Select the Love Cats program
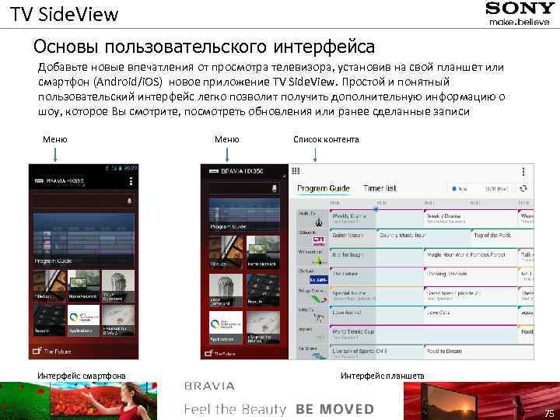The height and width of the screenshot is (420, 560). click(471, 315)
